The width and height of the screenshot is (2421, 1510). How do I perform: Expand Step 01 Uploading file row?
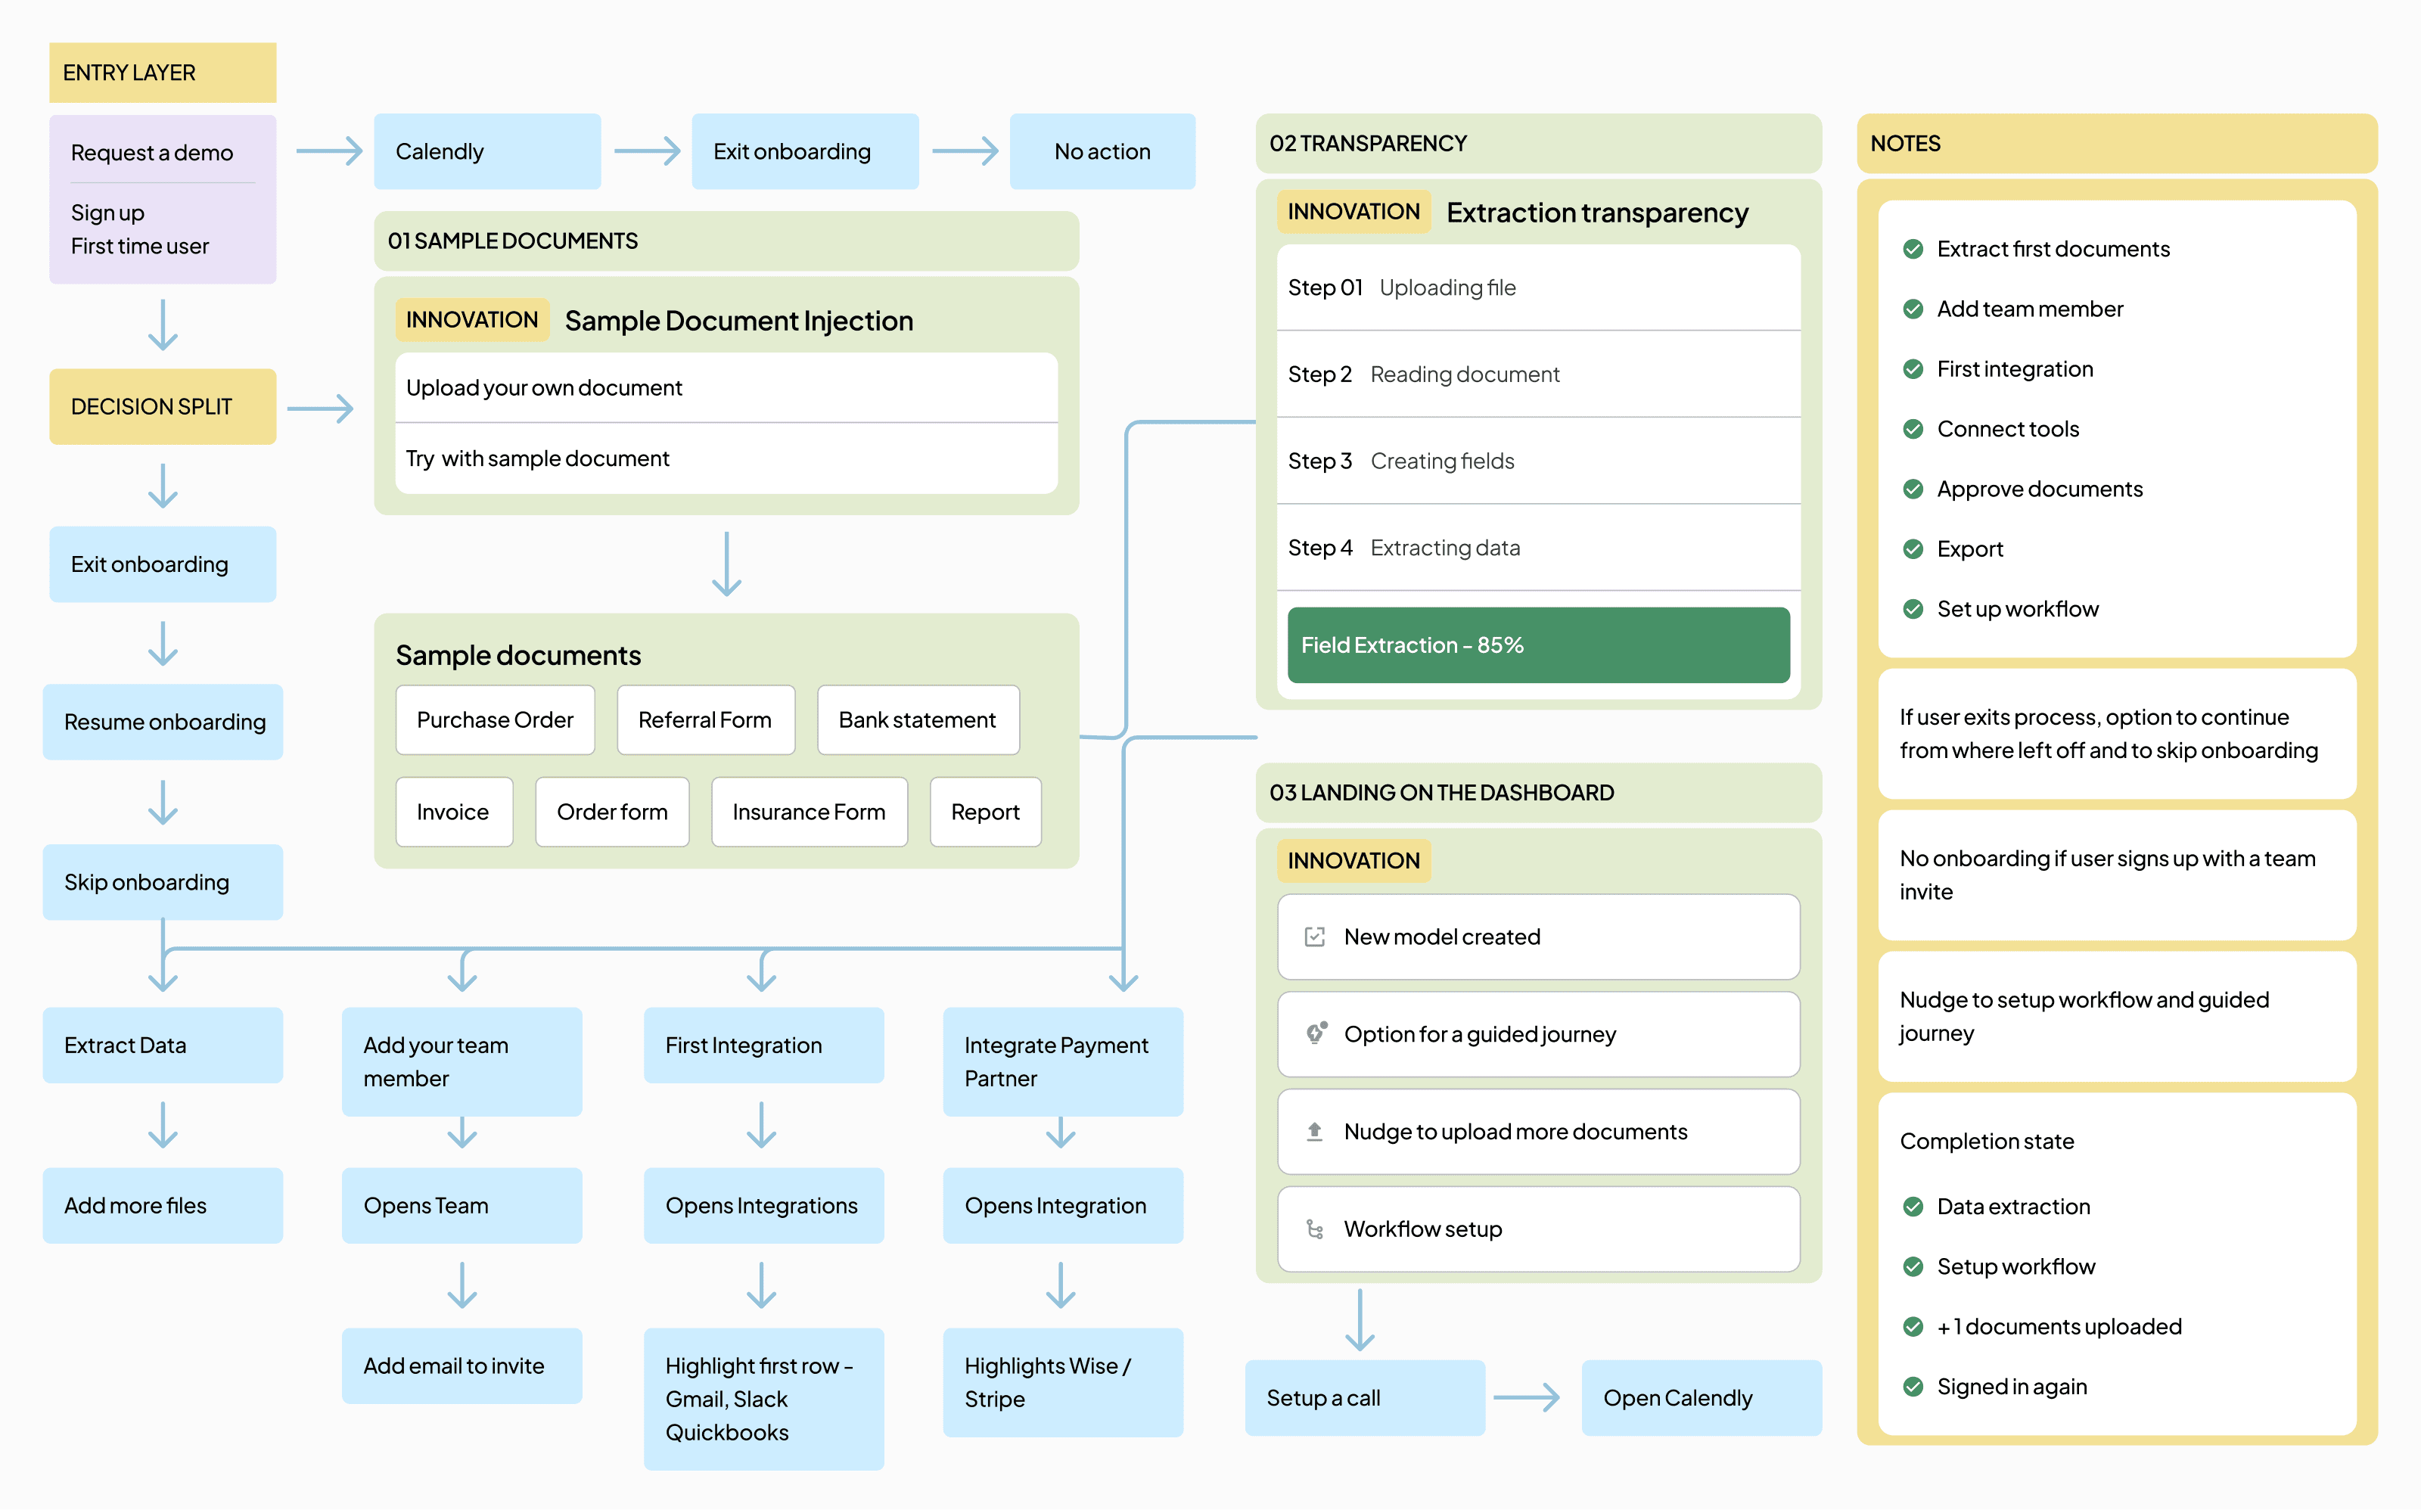point(1537,287)
